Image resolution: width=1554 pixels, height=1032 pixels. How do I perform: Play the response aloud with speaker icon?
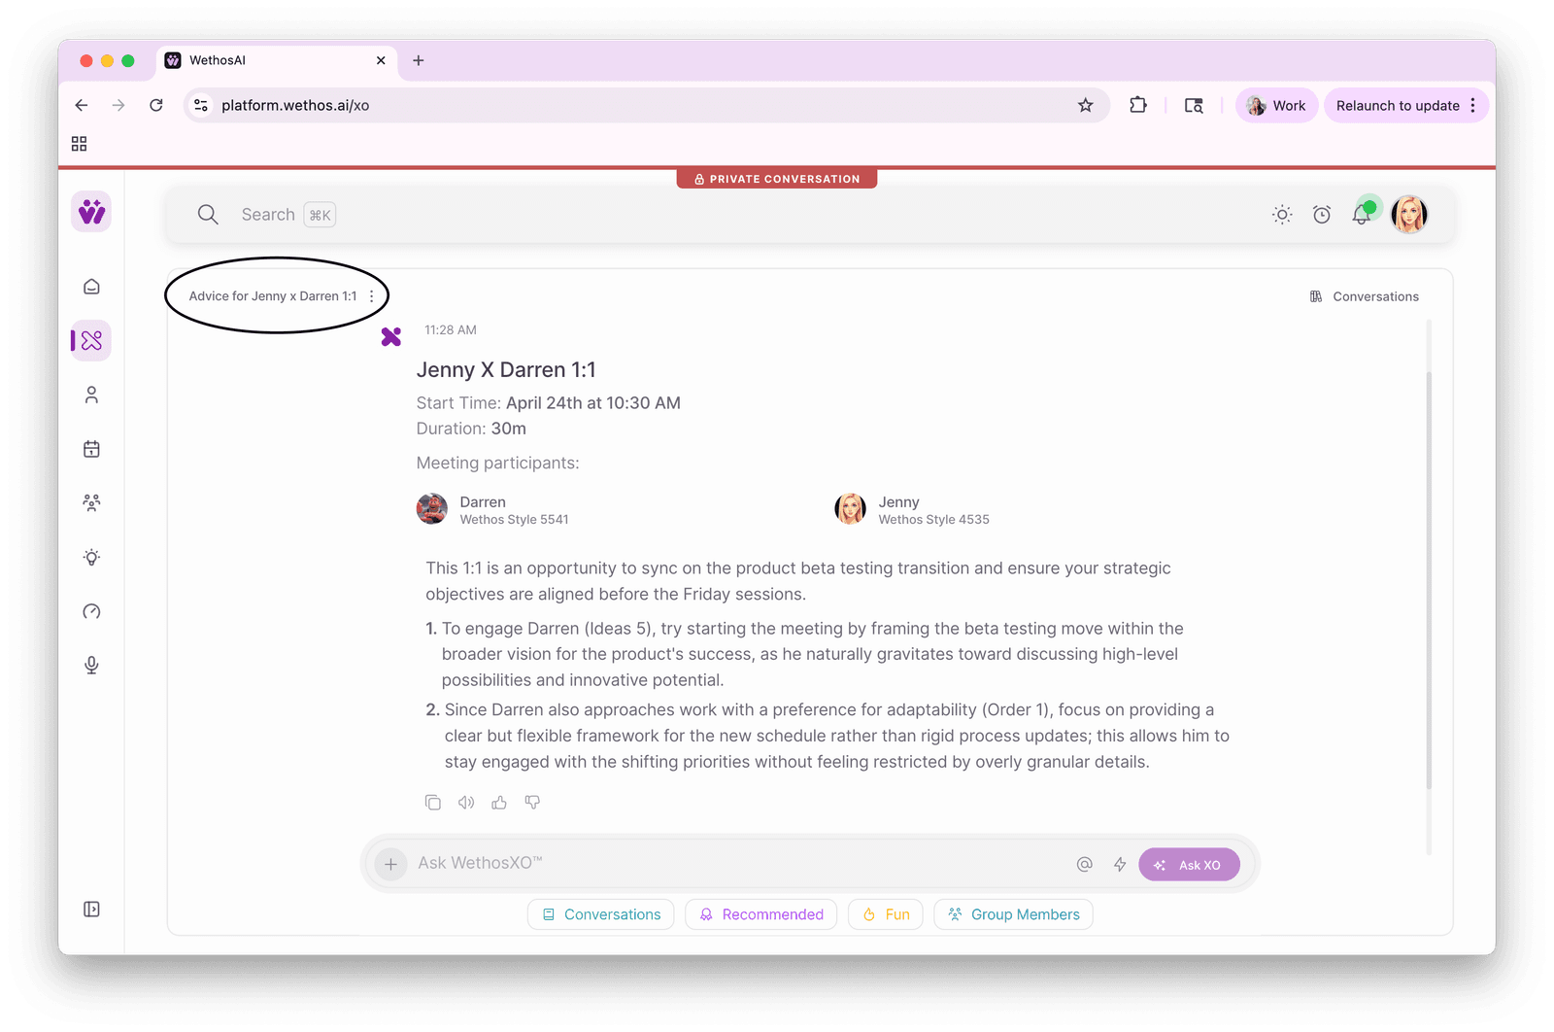tap(466, 803)
